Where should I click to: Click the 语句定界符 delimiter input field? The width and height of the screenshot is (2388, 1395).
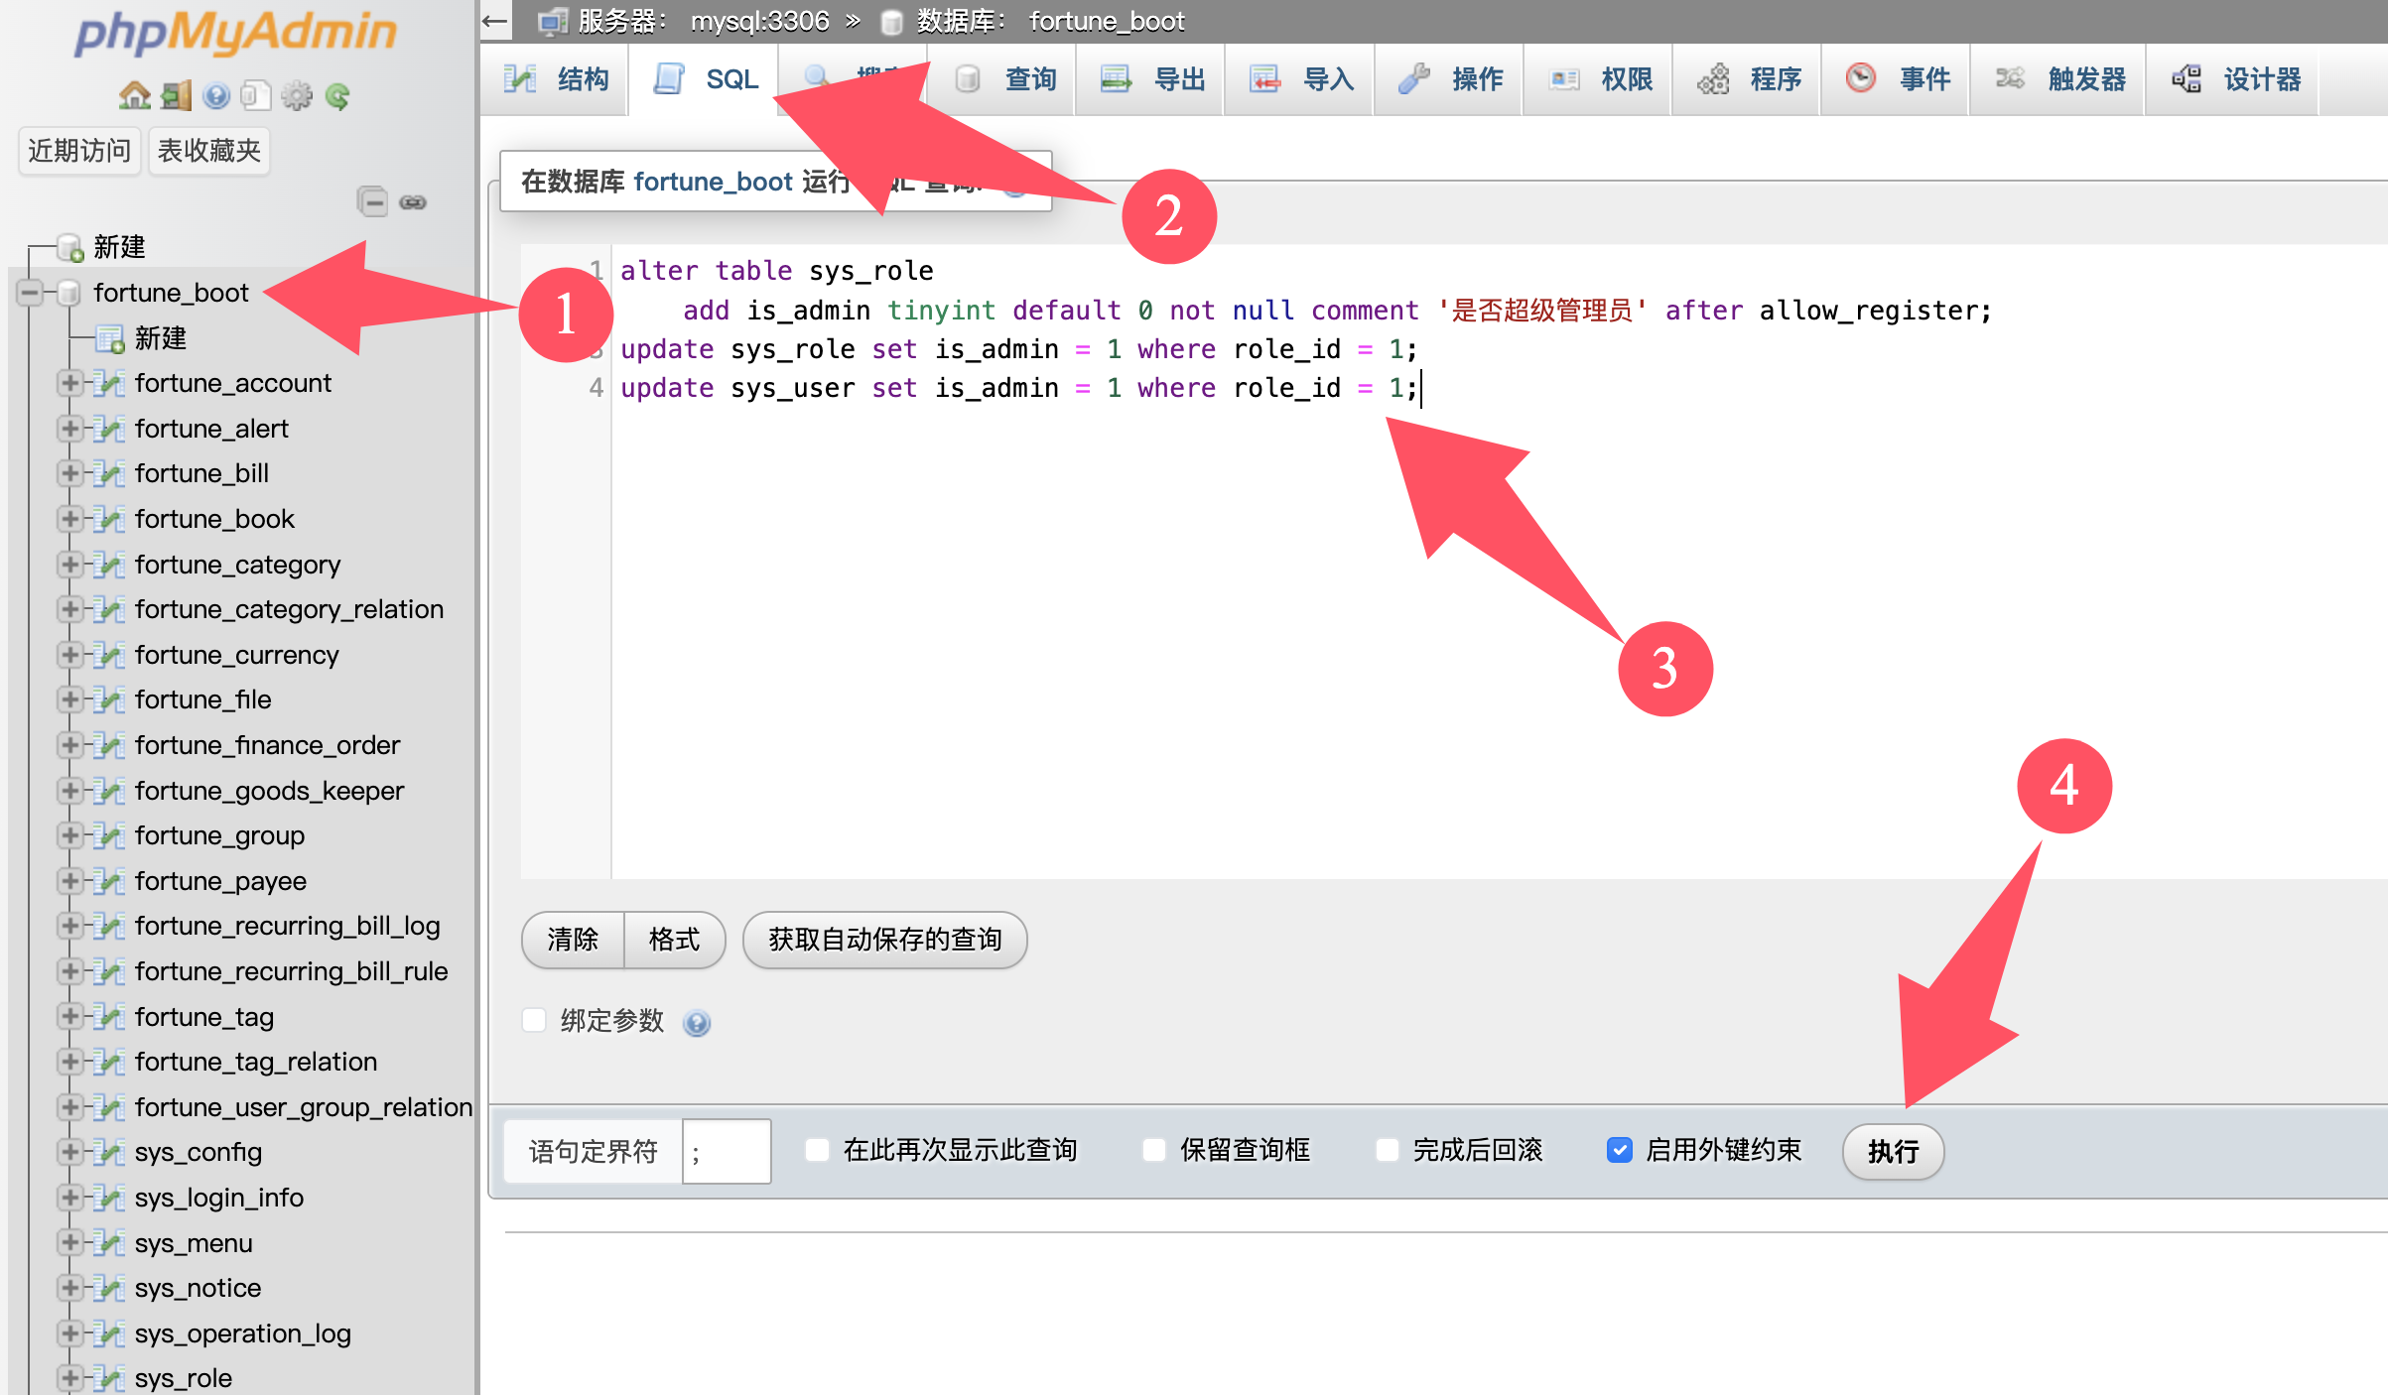pos(726,1151)
